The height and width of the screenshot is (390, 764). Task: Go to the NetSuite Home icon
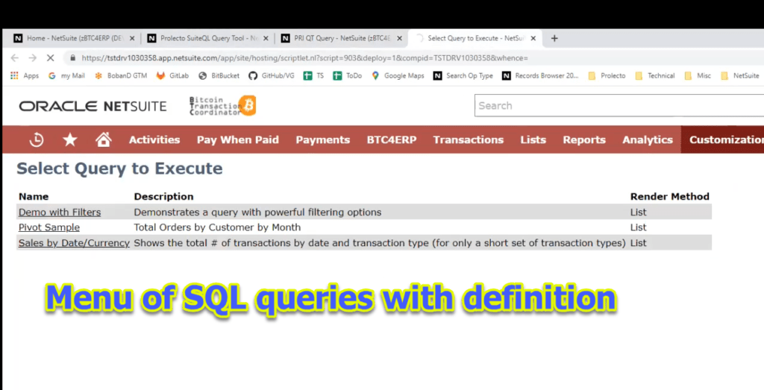[x=103, y=139]
